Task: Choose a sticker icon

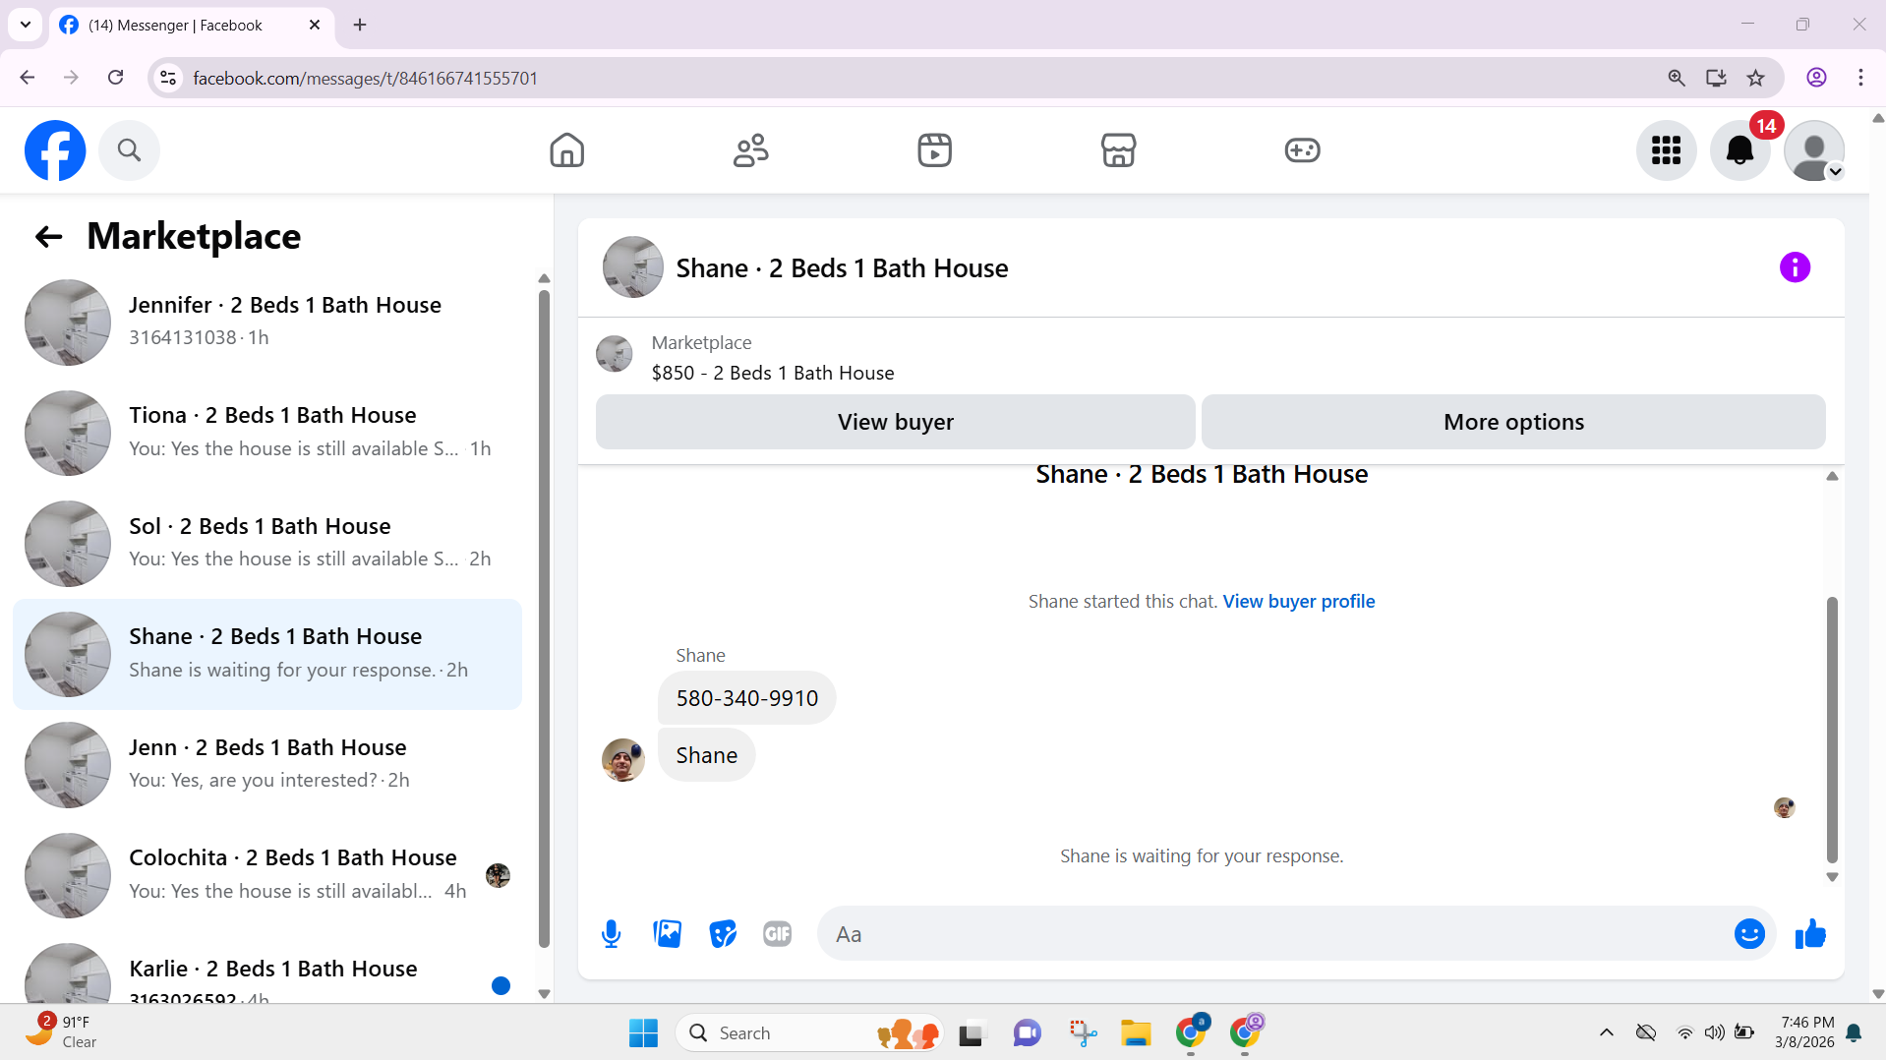Action: click(723, 933)
